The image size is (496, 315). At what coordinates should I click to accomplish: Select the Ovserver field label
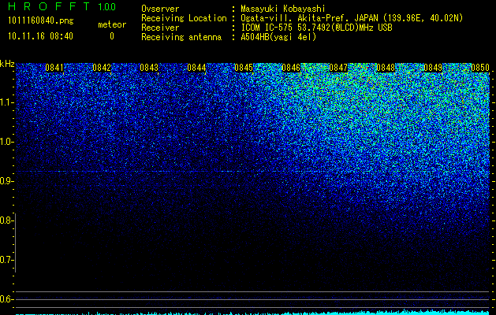(160, 9)
